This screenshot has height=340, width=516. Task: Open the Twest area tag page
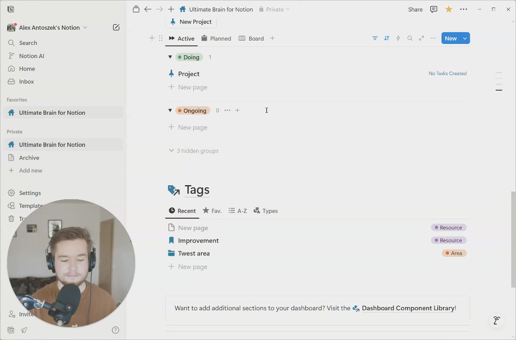point(194,254)
